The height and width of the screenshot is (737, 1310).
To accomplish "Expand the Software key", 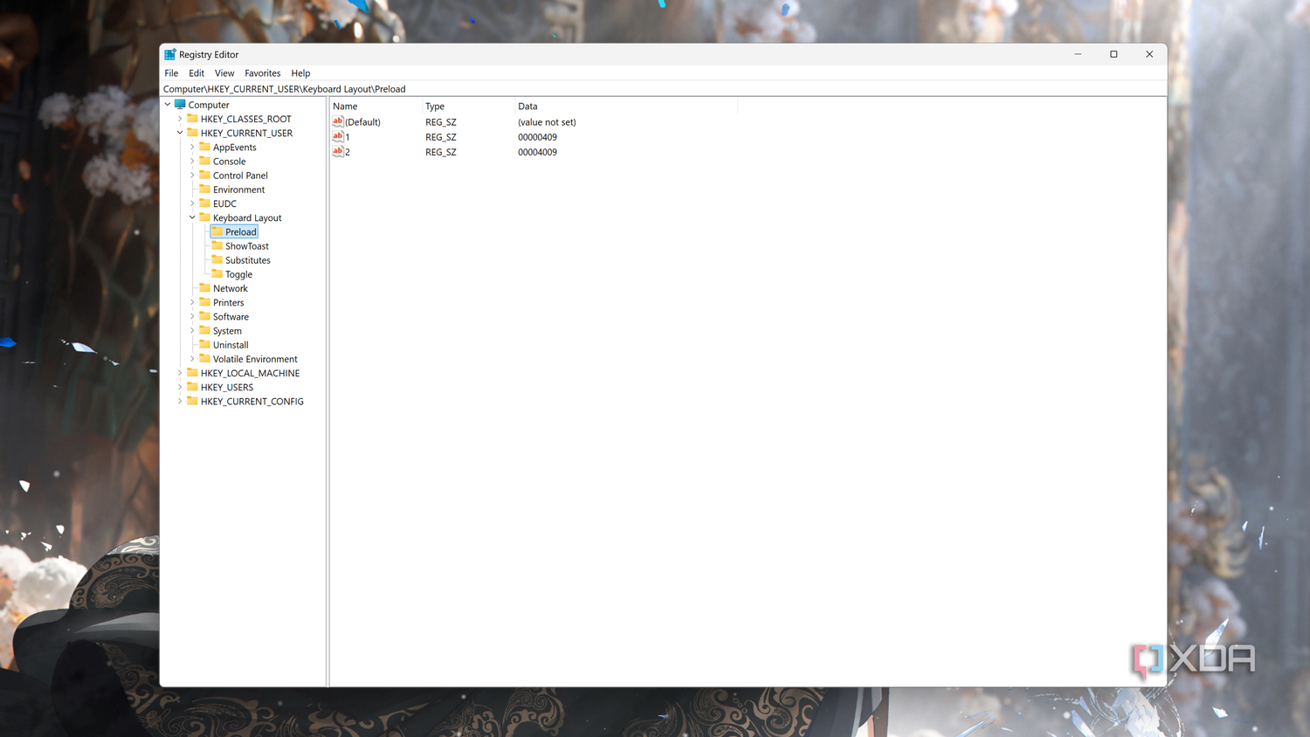I will [x=192, y=316].
